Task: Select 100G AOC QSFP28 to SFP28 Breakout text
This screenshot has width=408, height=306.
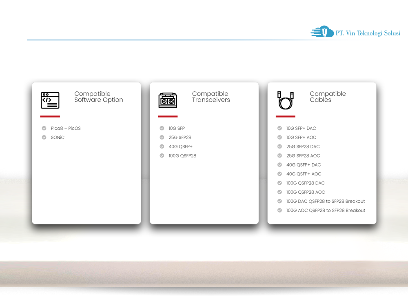Action: [326, 210]
